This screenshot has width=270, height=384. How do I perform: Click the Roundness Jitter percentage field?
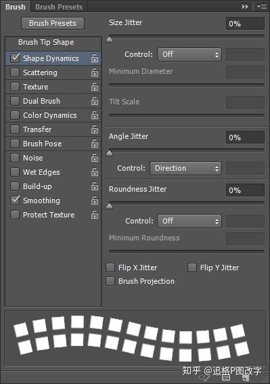[245, 190]
